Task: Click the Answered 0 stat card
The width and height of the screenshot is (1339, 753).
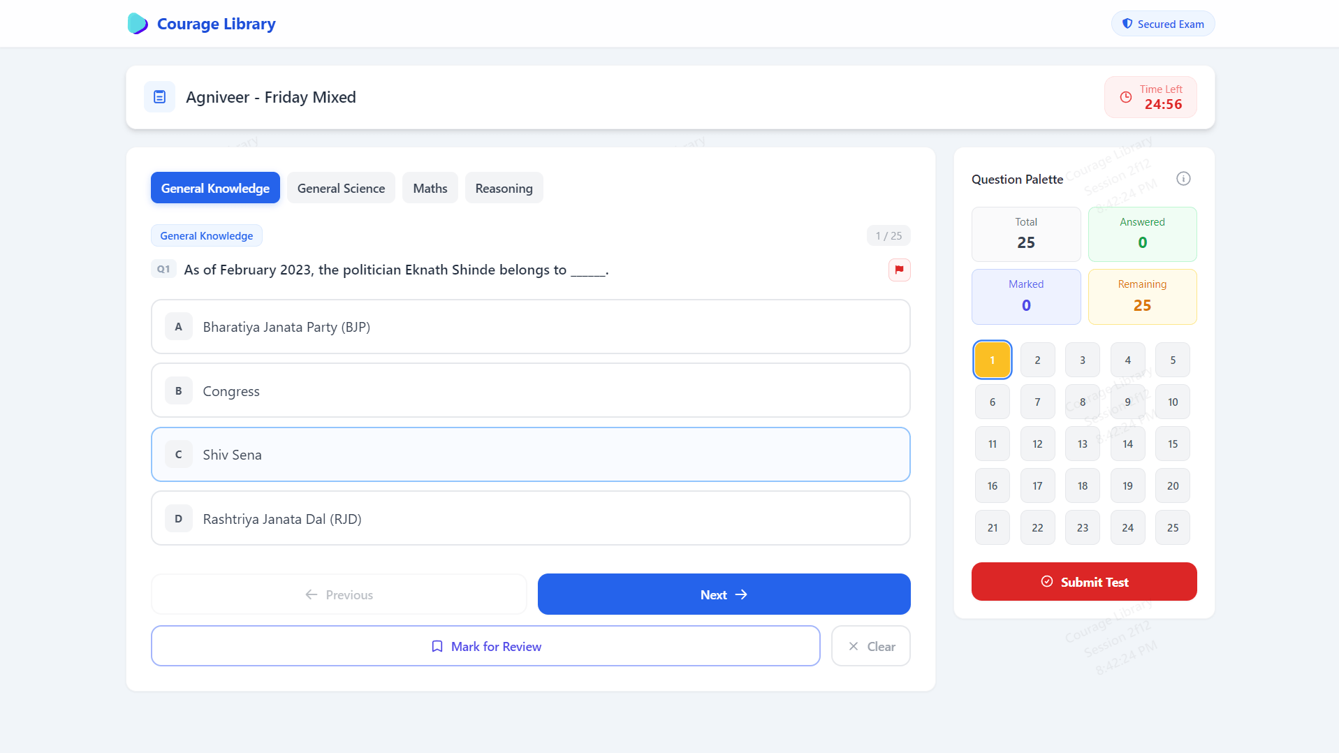Action: click(x=1142, y=234)
